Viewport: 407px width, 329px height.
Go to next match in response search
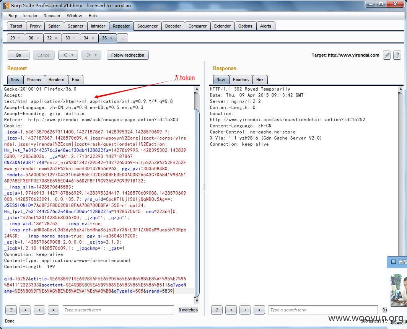pos(259,310)
